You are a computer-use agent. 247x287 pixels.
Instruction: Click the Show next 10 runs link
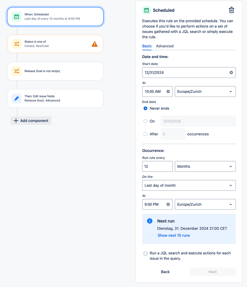coord(174,235)
